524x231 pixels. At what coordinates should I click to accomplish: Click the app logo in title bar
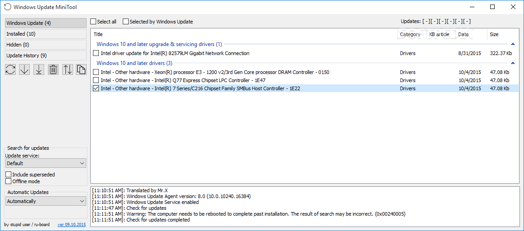7,7
